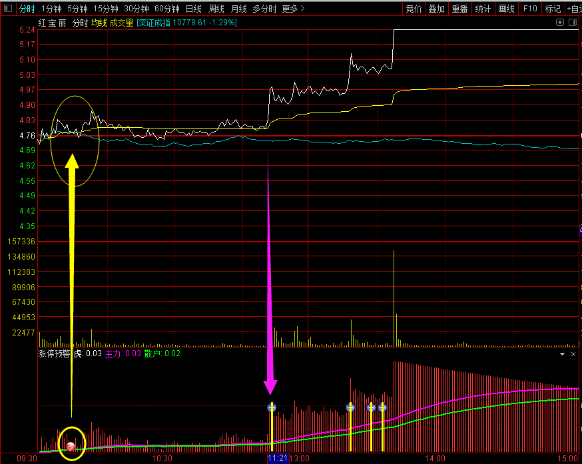The width and height of the screenshot is (582, 464).
Task: Open the 涨停预警 panel dropdown arrow
Action: pyautogui.click(x=561, y=354)
